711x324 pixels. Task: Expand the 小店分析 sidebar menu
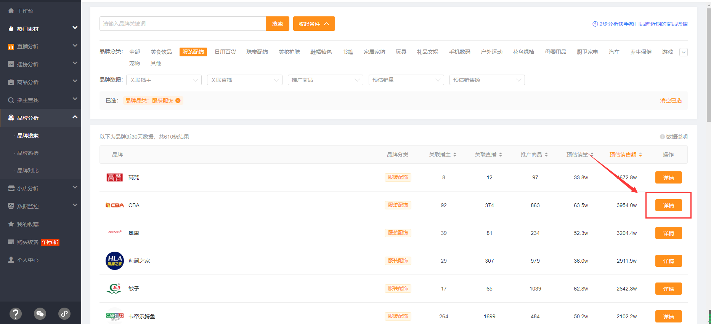point(75,187)
